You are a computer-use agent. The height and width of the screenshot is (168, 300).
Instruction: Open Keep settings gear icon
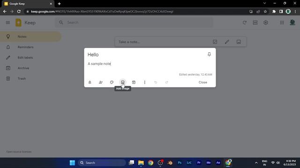click(x=266, y=23)
